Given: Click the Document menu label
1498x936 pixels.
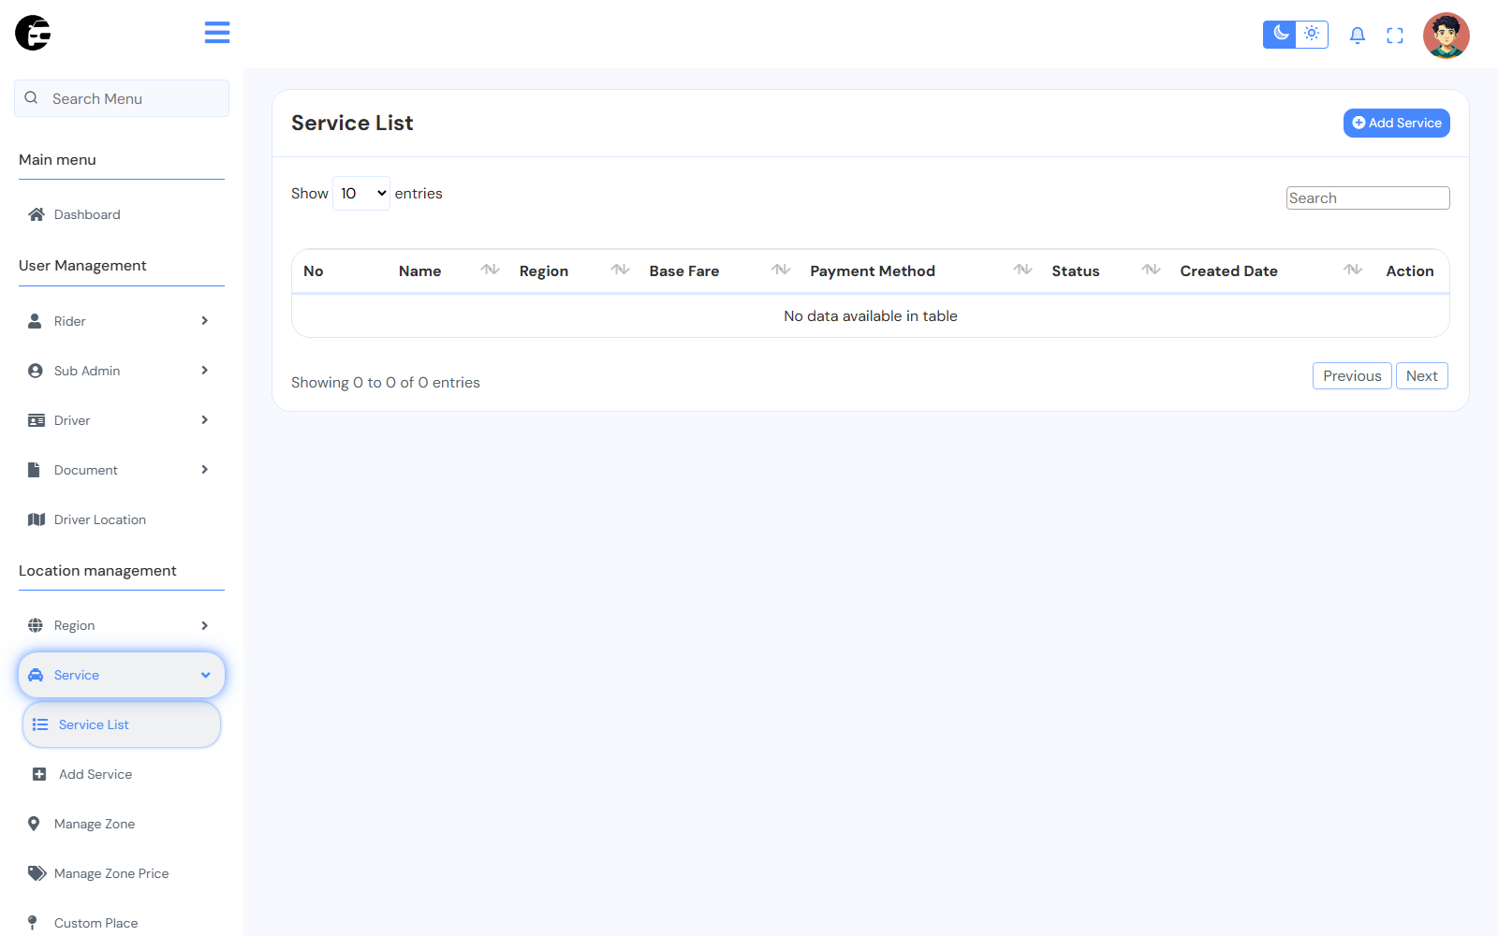Looking at the screenshot, I should pyautogui.click(x=86, y=470).
